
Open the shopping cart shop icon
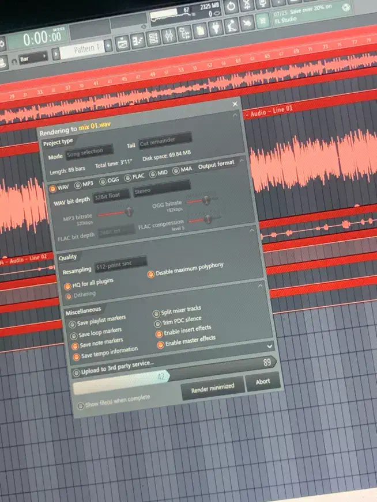[x=263, y=21]
